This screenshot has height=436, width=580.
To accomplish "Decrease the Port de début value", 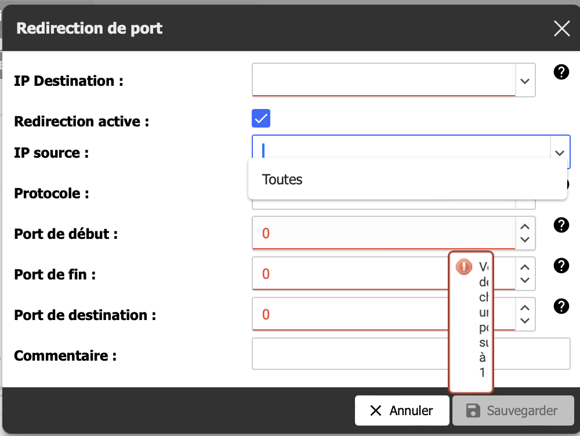I will pyautogui.click(x=525, y=239).
